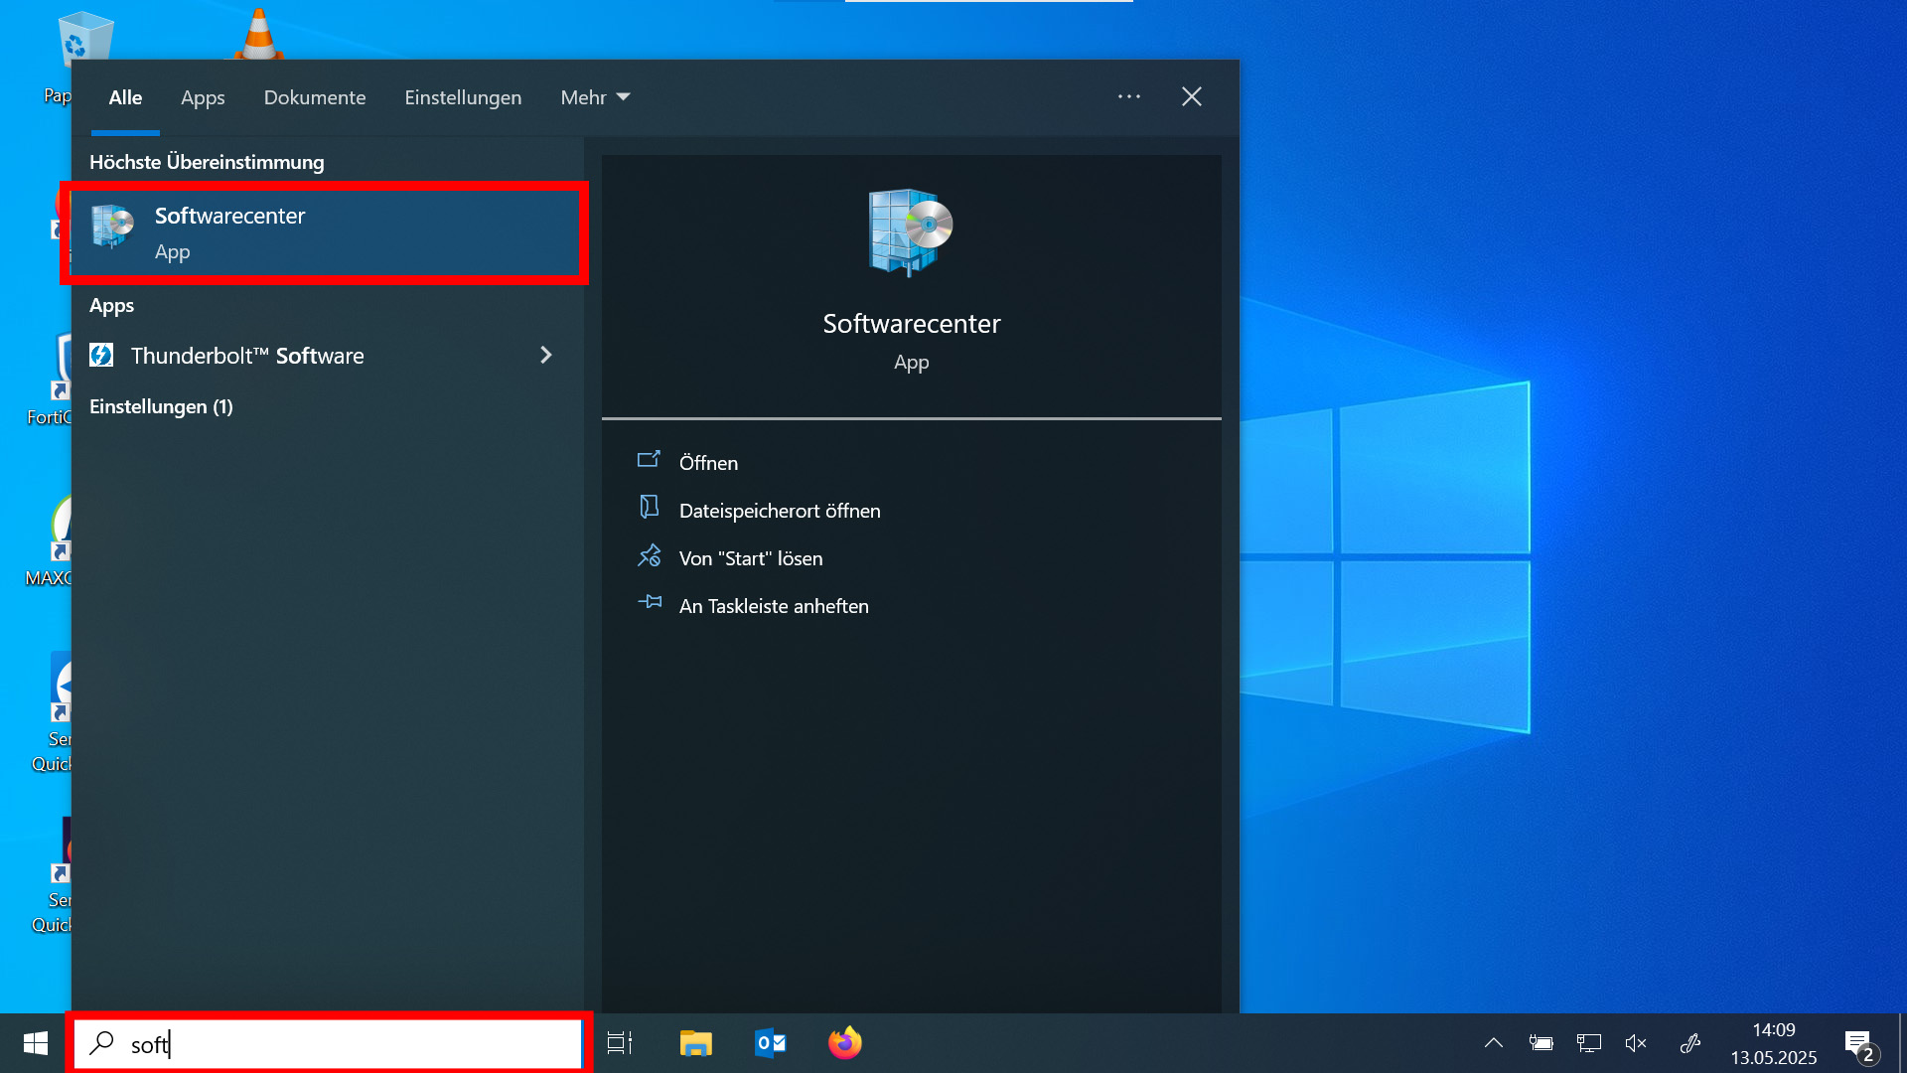Open File Explorer from the taskbar
Screen dimensions: 1907x1073
coord(695,1042)
